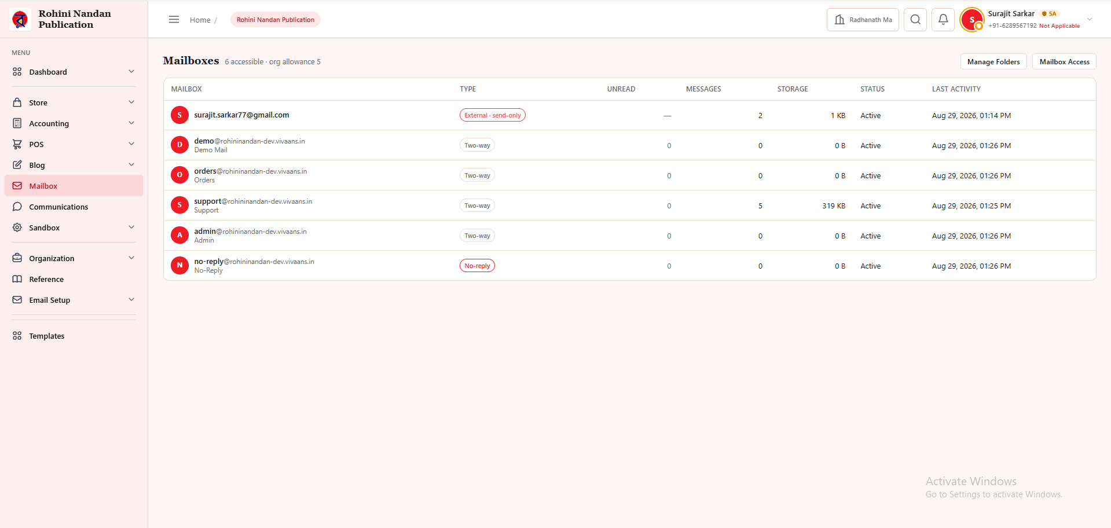Expand the Organization menu chevron
This screenshot has width=1111, height=528.
[x=131, y=258]
